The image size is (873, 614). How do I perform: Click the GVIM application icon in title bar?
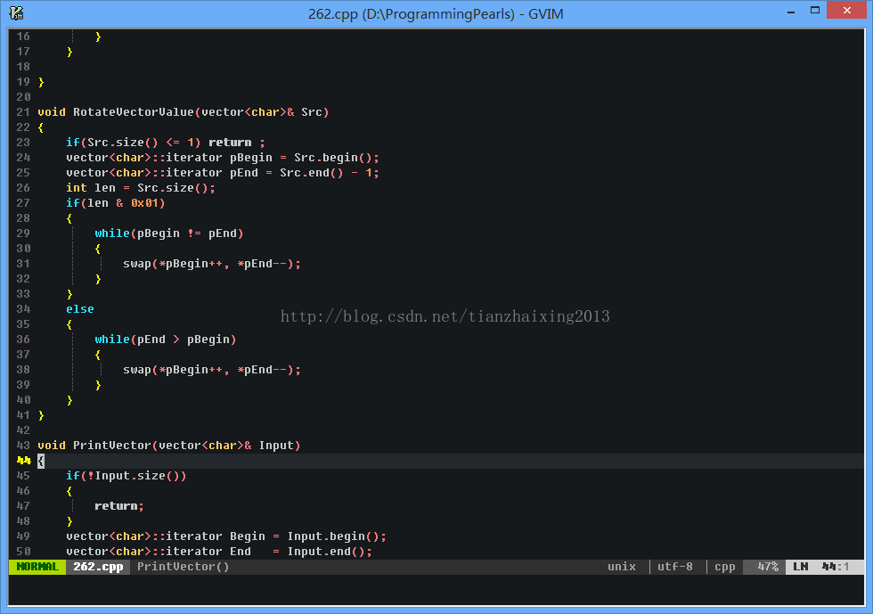pos(16,12)
